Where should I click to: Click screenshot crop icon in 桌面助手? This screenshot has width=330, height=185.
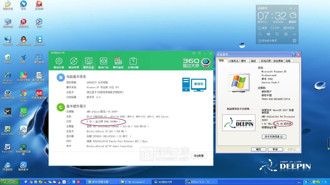260,34
